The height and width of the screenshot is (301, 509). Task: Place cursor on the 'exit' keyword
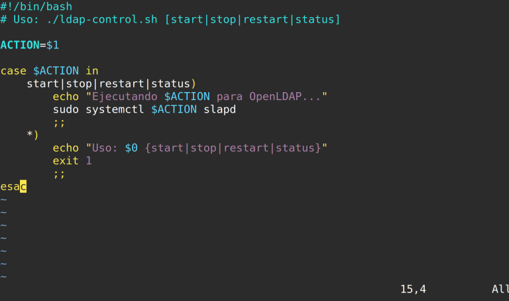tap(66, 160)
